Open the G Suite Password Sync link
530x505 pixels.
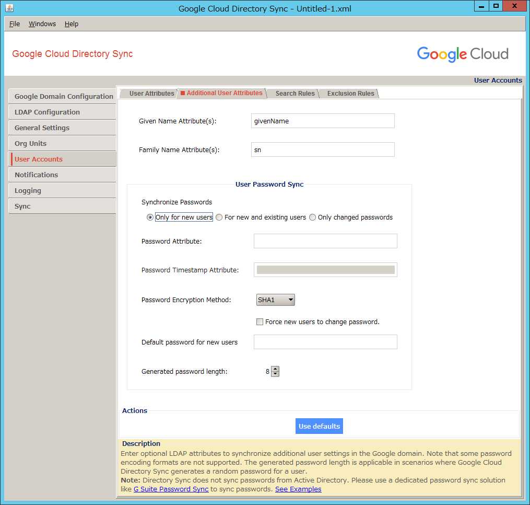click(x=171, y=489)
